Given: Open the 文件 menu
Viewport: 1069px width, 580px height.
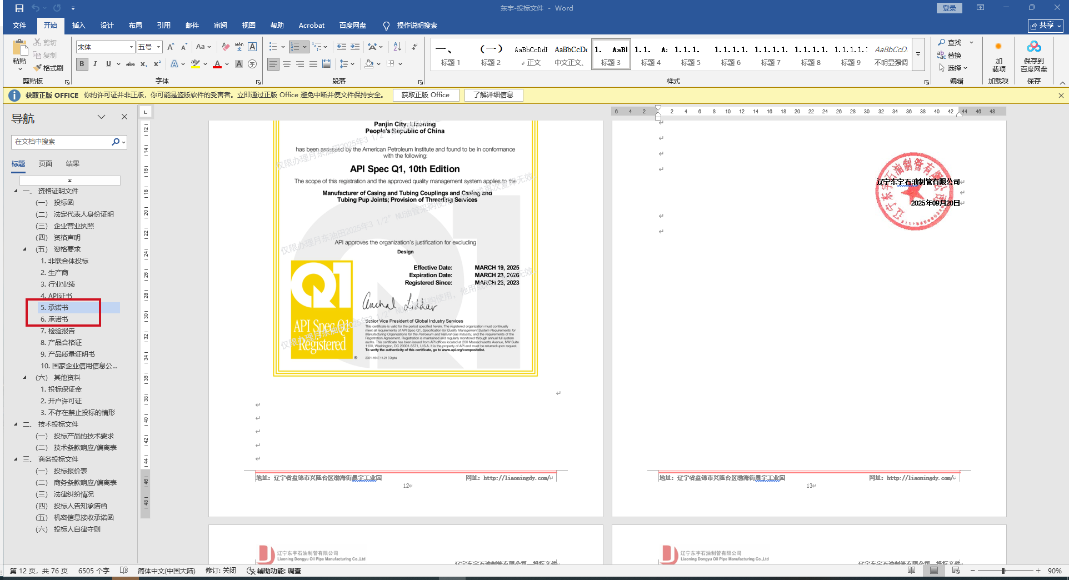Looking at the screenshot, I should (x=19, y=26).
